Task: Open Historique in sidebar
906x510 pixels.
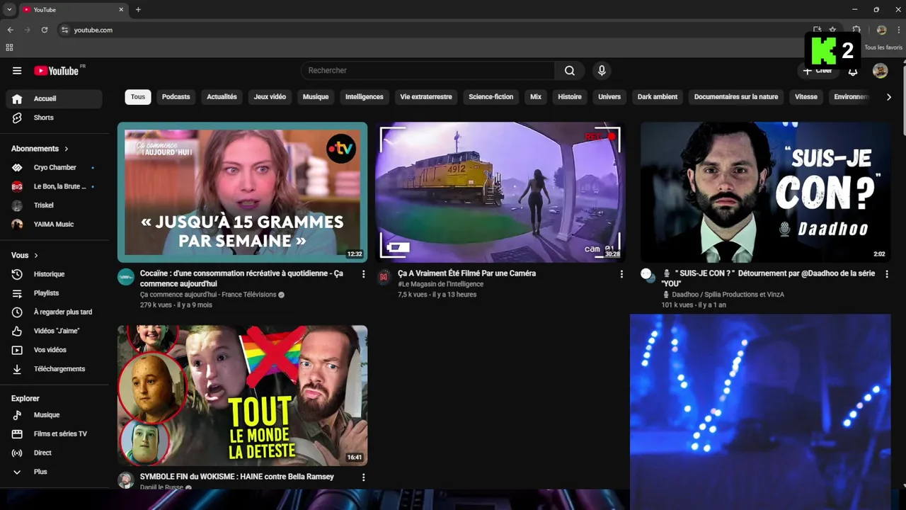Action: (54, 274)
